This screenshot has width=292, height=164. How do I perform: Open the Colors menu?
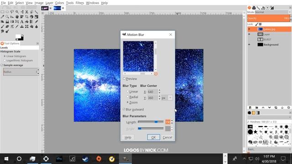(x=59, y=3)
